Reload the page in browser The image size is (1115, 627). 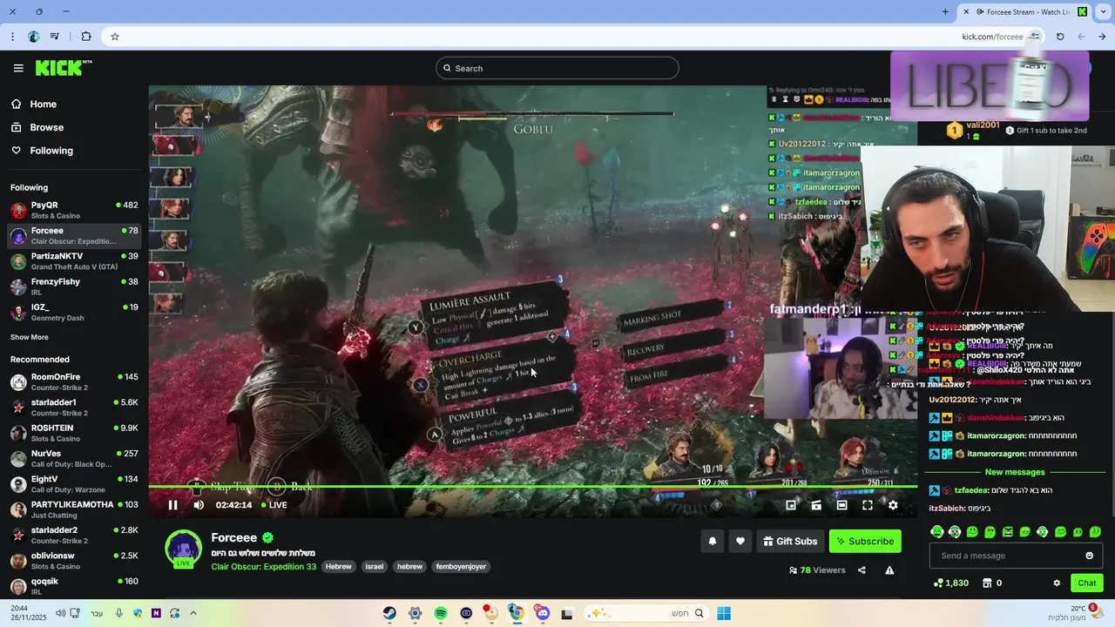tap(1060, 37)
